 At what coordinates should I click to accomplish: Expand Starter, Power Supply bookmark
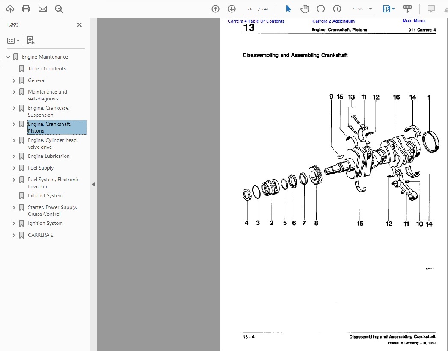tap(14, 207)
